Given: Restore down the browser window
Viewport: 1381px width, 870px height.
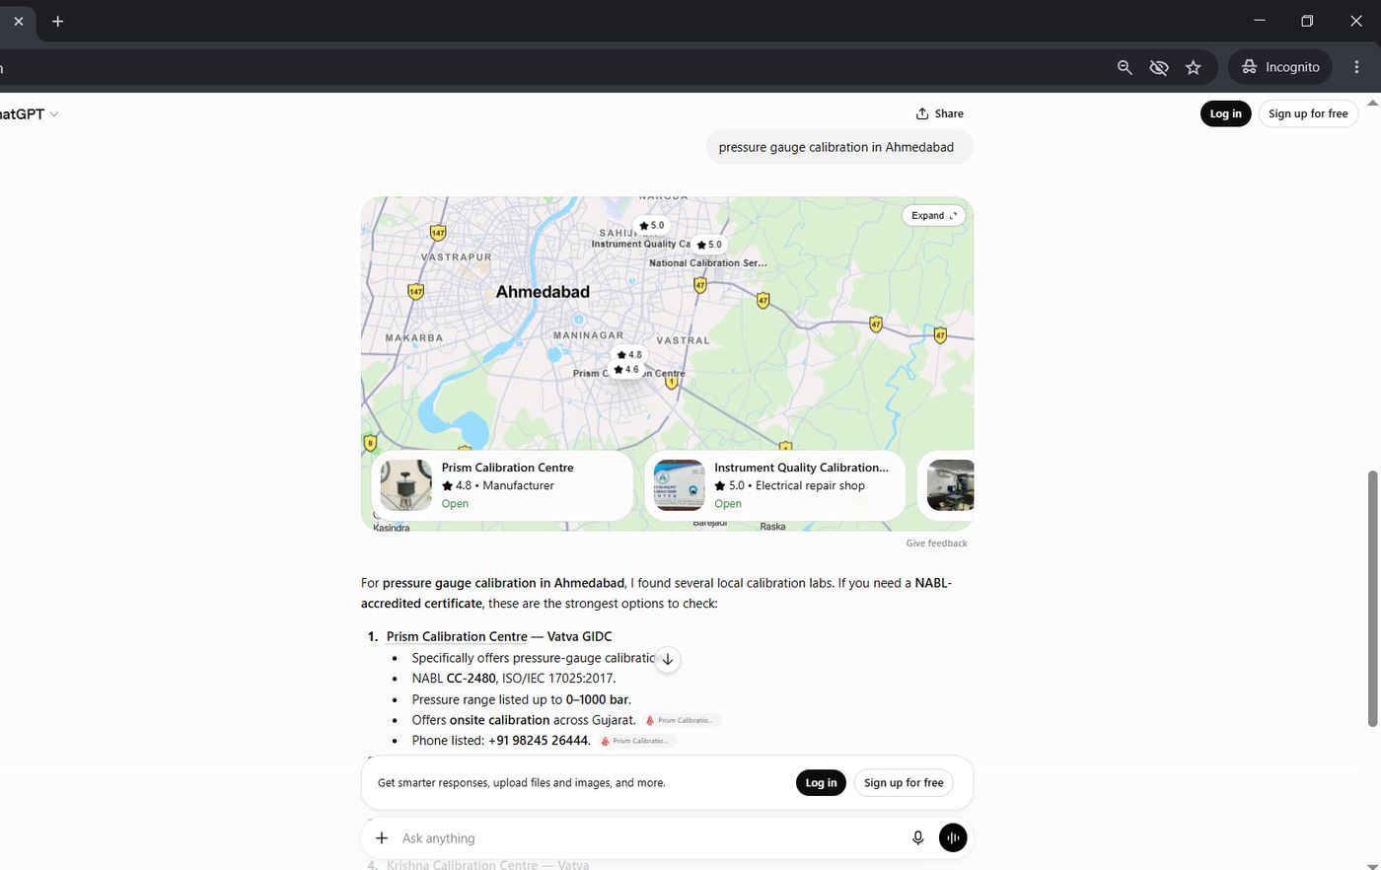Looking at the screenshot, I should (1307, 21).
